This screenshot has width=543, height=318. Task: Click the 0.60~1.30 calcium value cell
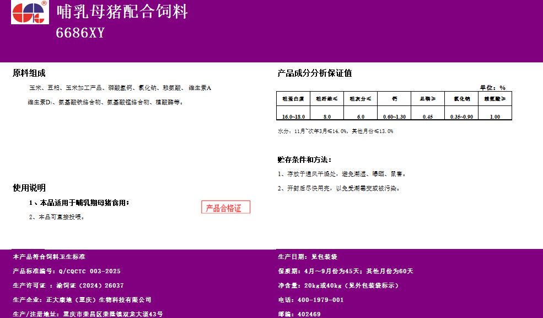coord(394,116)
